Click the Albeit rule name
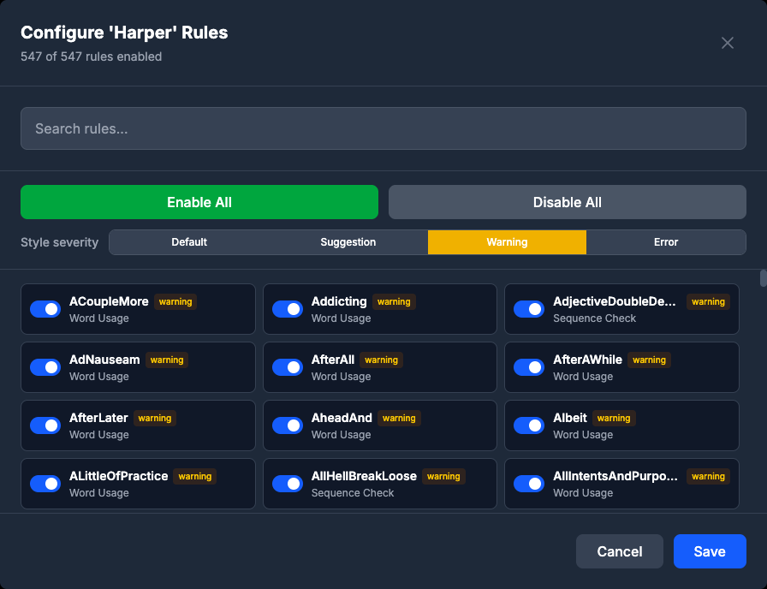767x589 pixels. tap(570, 418)
